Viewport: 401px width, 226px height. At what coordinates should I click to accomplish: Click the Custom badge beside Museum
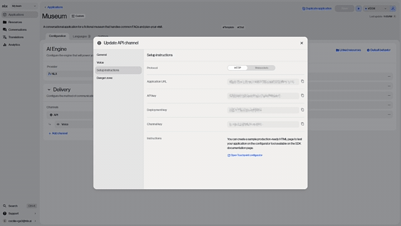point(78,16)
